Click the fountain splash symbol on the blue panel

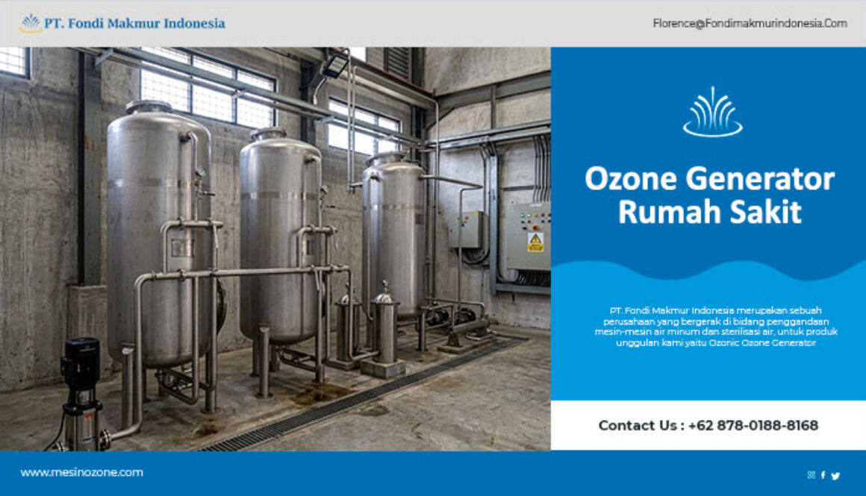711,113
